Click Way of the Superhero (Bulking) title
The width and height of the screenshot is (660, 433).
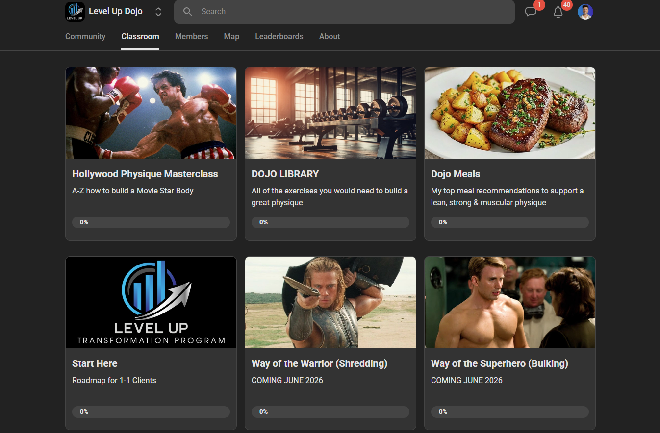point(500,363)
